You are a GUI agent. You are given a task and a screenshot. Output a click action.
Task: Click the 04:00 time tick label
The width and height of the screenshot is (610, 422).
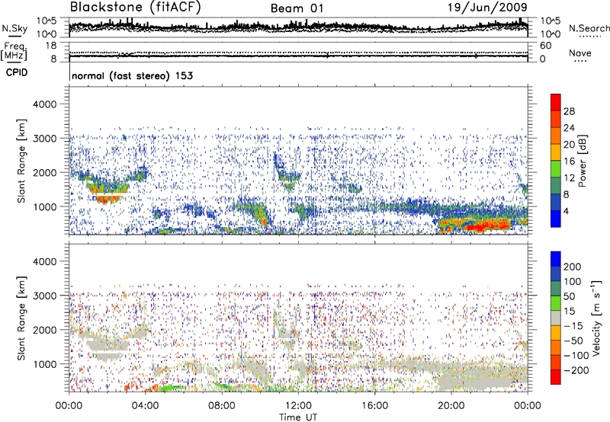click(145, 406)
